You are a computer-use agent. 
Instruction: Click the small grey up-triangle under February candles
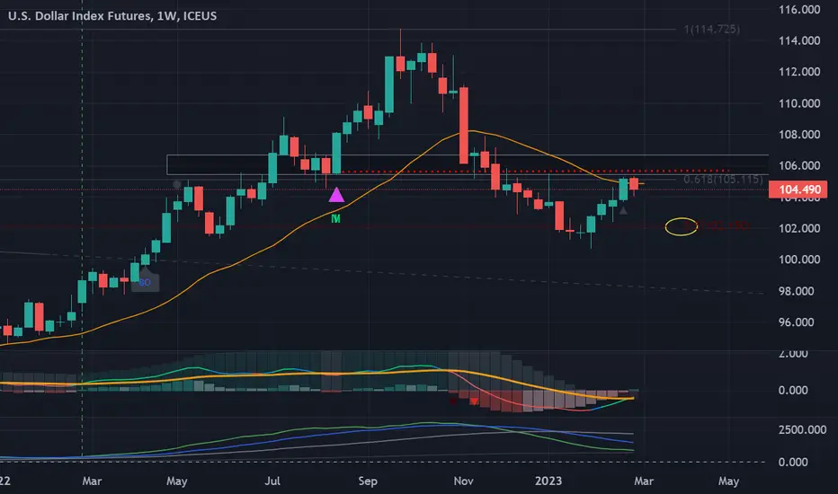pyautogui.click(x=623, y=210)
